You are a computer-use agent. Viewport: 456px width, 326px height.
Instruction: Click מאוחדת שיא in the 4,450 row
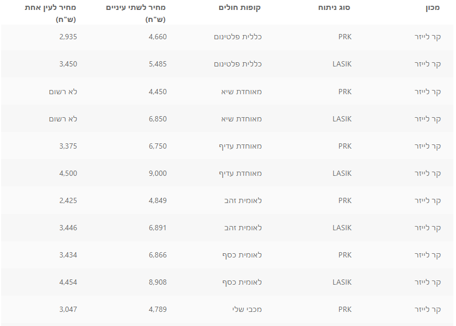[x=242, y=92]
